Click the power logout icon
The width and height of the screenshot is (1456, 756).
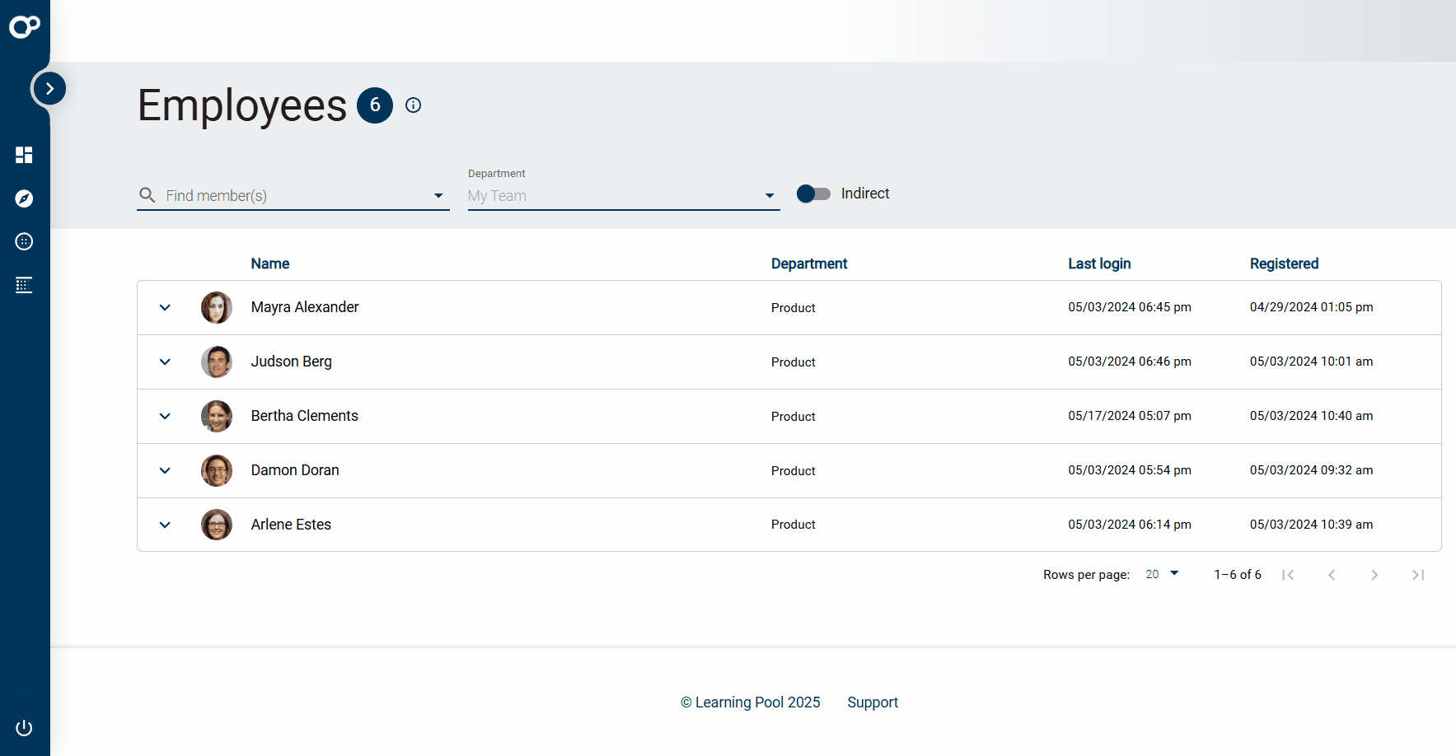(x=24, y=728)
